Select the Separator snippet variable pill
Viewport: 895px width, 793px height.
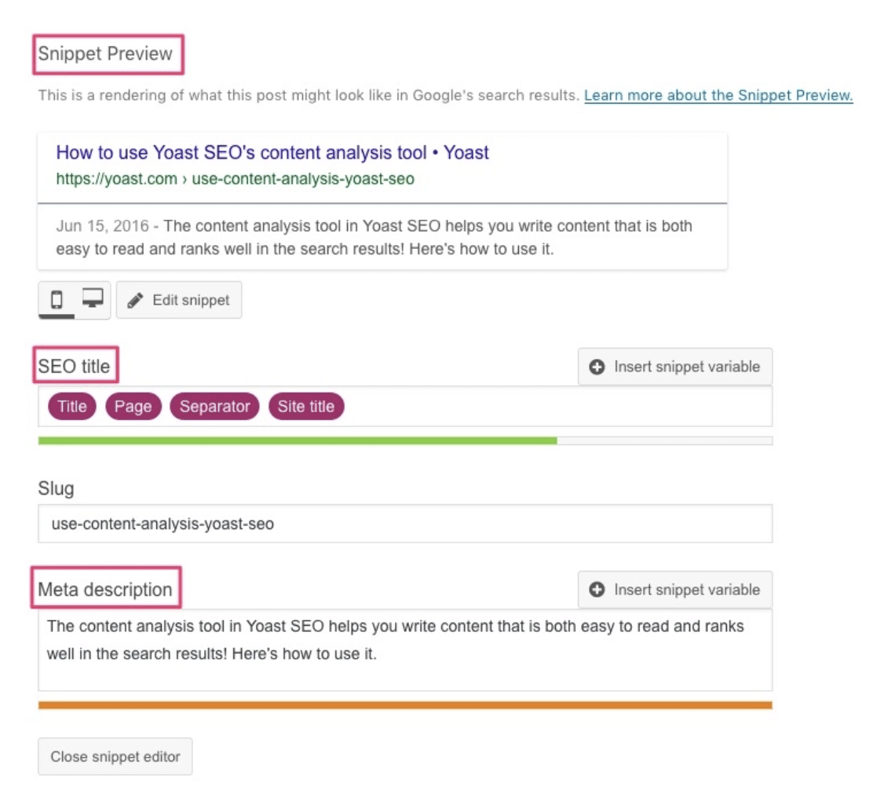[214, 407]
